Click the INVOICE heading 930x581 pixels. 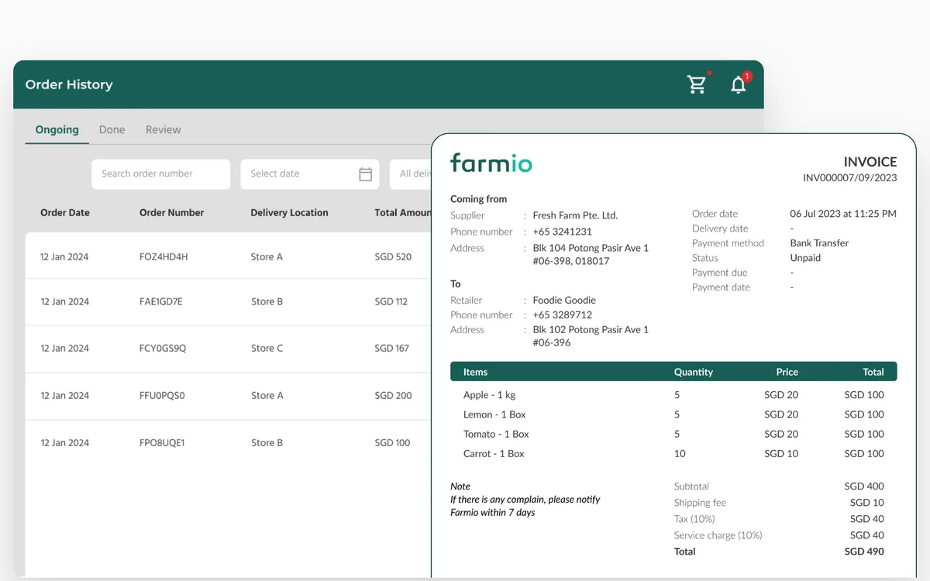click(x=870, y=162)
